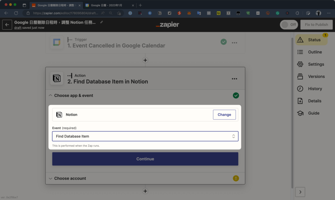
Task: Click the browser tab overview icon
Action: (24, 5)
